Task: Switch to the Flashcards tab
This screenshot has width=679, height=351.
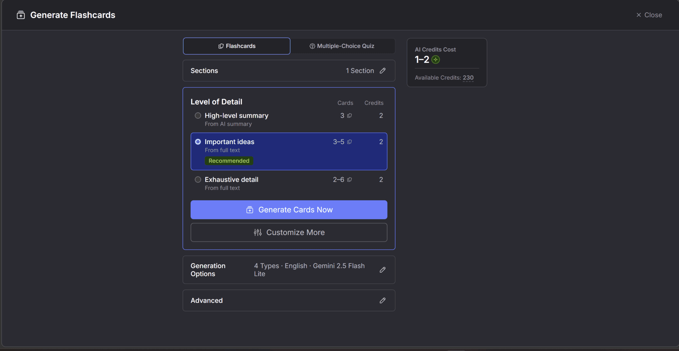Action: click(x=236, y=46)
